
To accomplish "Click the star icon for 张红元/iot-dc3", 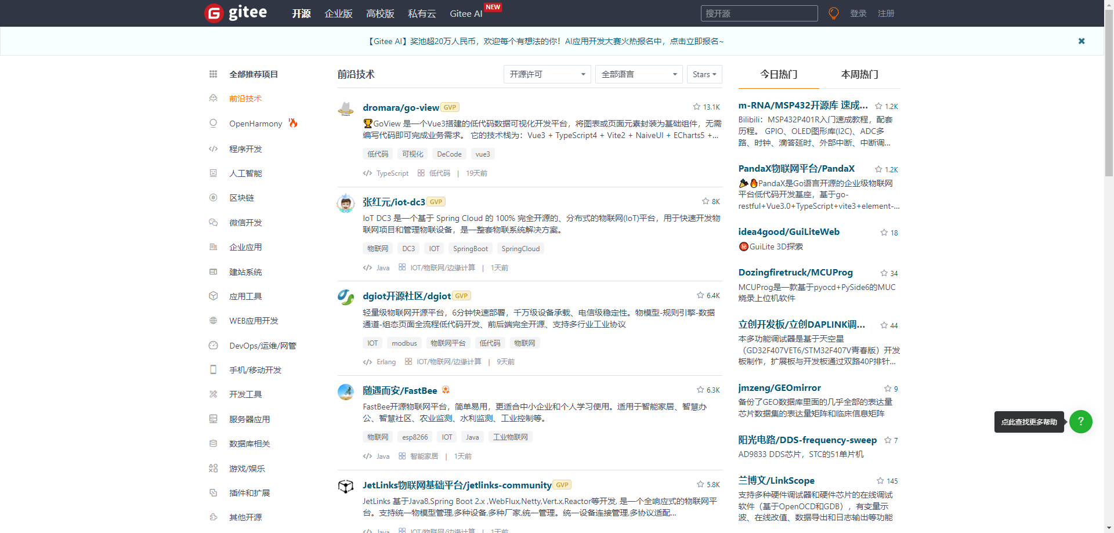I will (x=706, y=201).
